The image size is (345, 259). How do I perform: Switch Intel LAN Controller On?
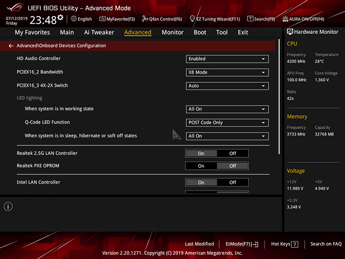201,182
